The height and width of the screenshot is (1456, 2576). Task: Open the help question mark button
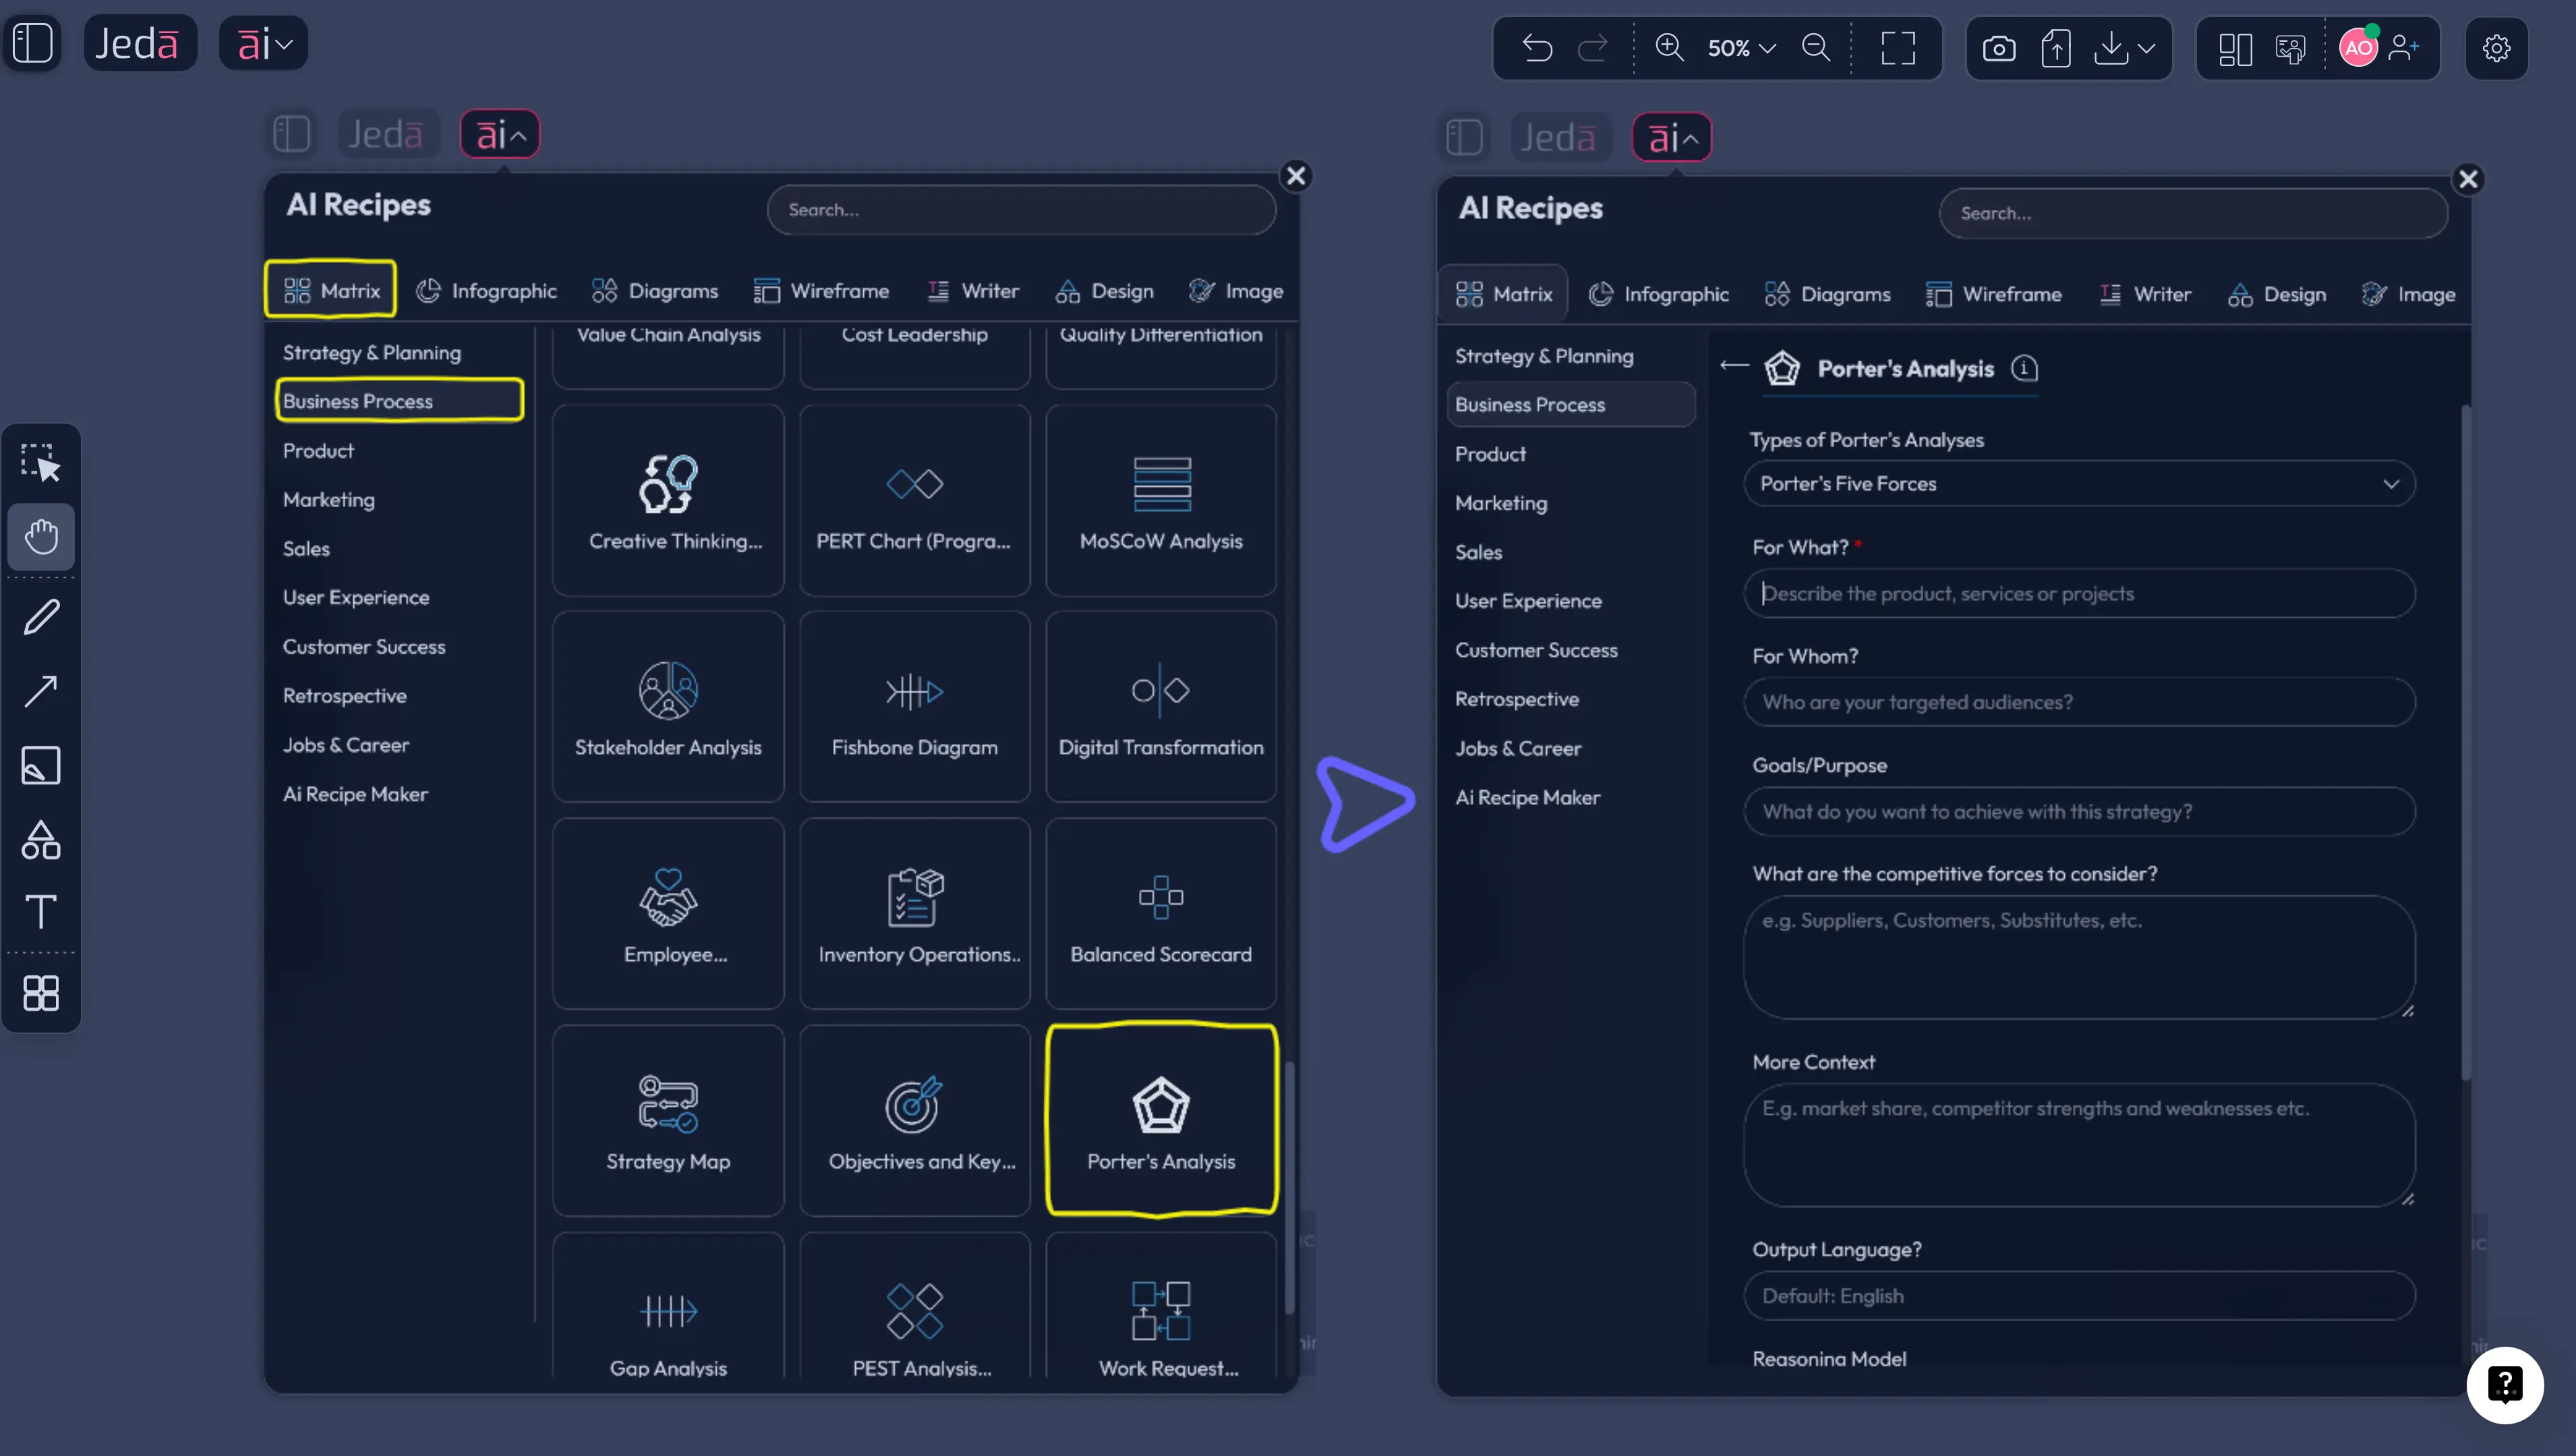pyautogui.click(x=2504, y=1385)
